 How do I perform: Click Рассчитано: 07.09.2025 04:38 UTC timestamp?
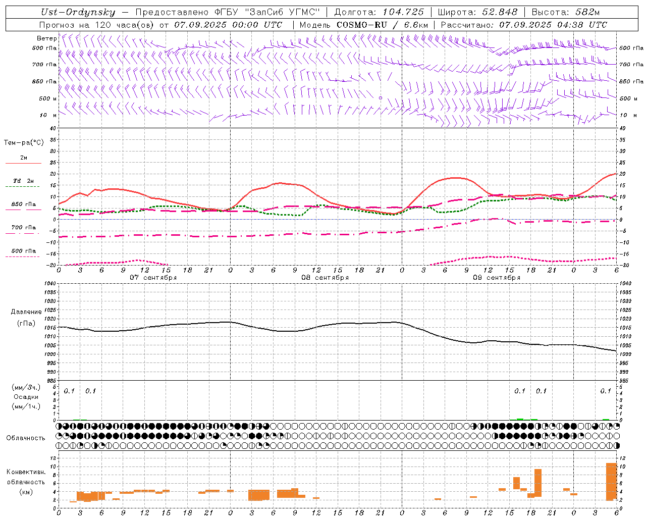524,25
